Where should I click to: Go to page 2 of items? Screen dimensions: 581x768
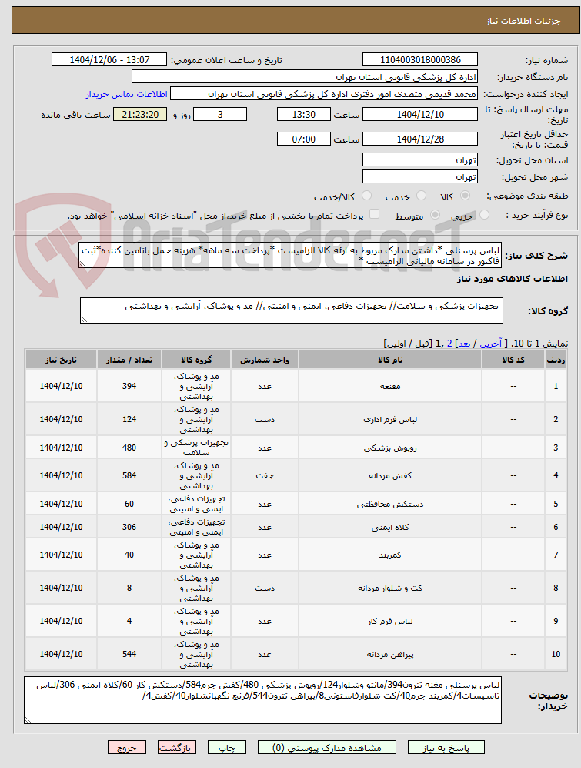tap(449, 344)
